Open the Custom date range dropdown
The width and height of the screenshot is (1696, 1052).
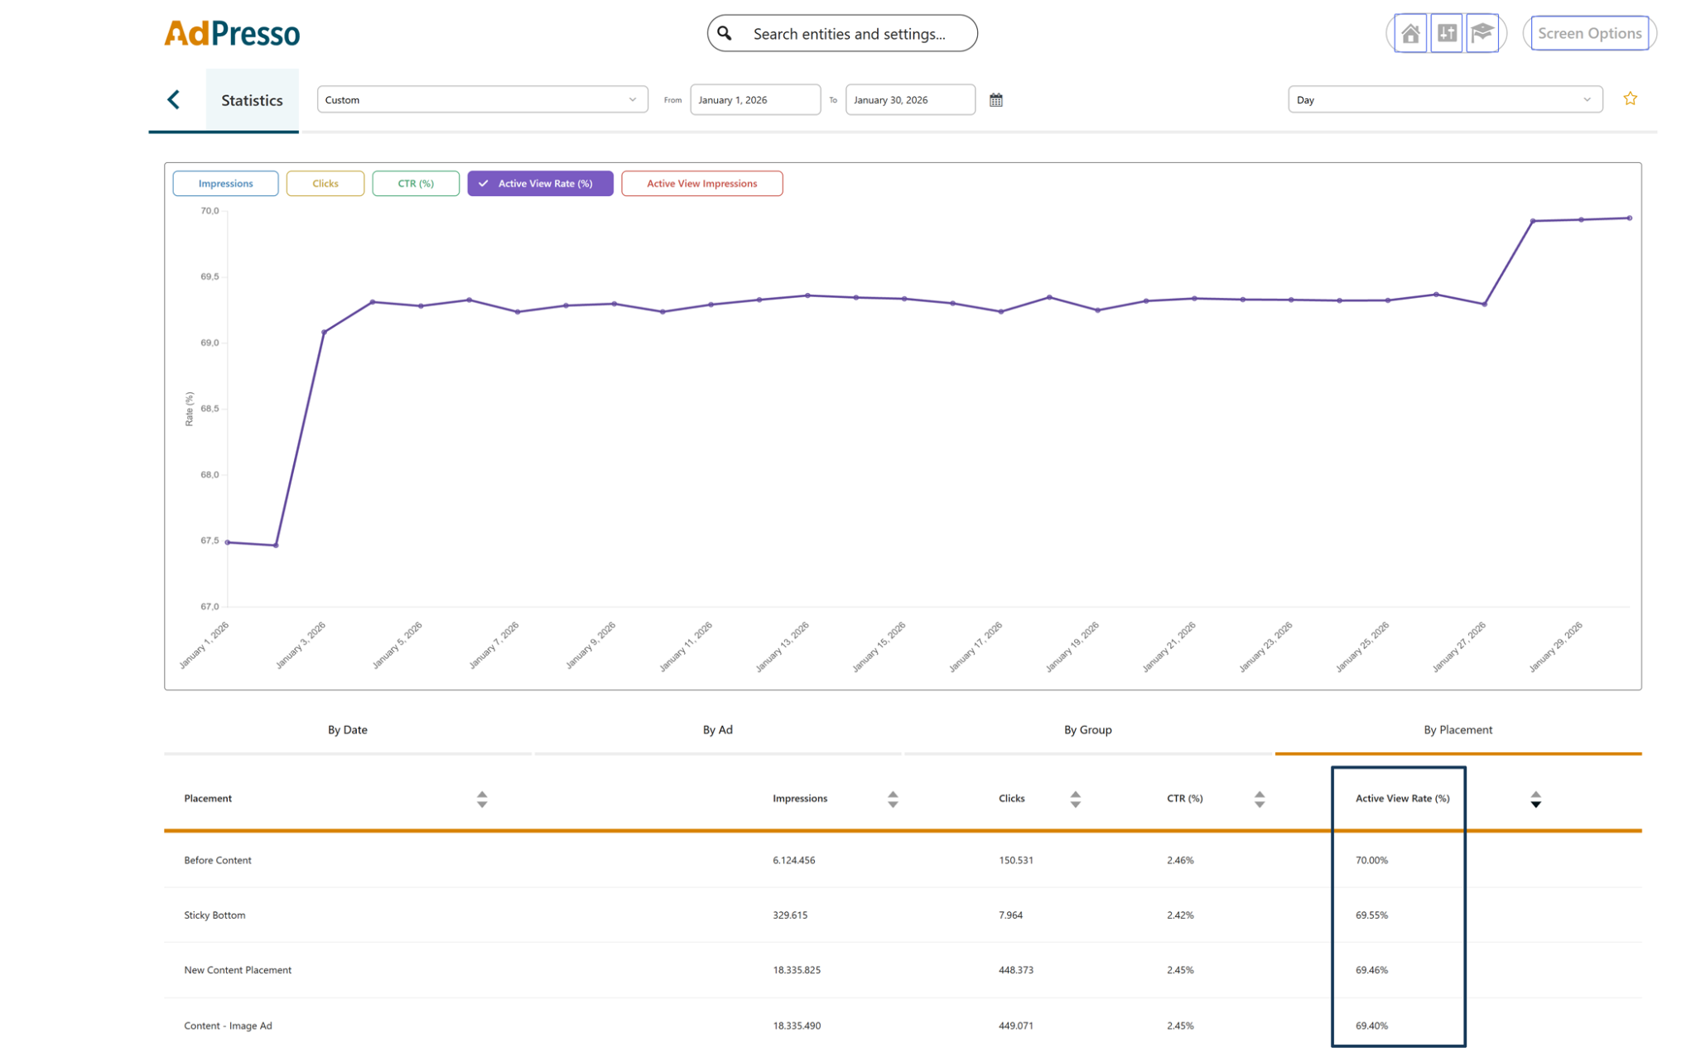482,99
